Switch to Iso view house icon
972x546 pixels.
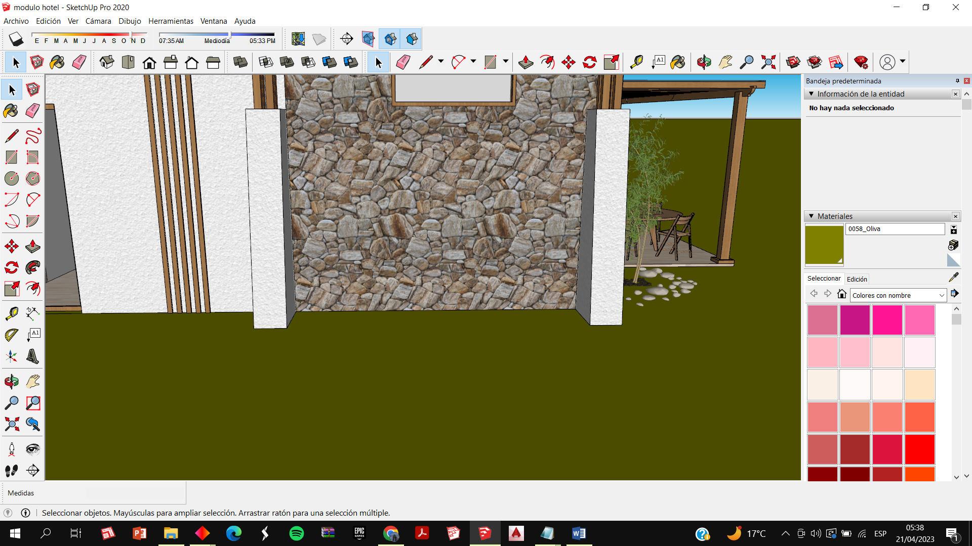coord(107,62)
